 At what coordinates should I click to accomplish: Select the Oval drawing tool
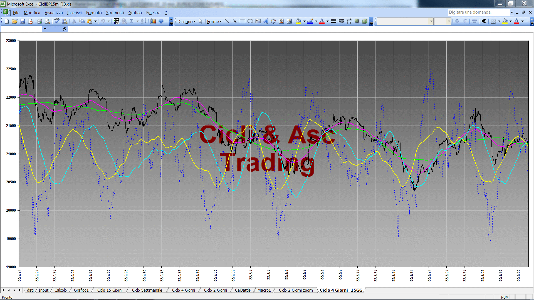pyautogui.click(x=250, y=21)
